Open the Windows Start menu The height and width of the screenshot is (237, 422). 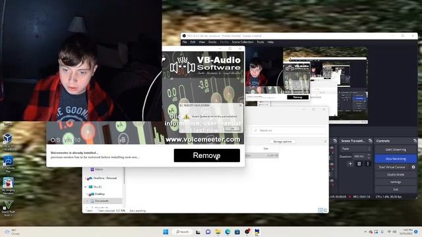point(166,232)
